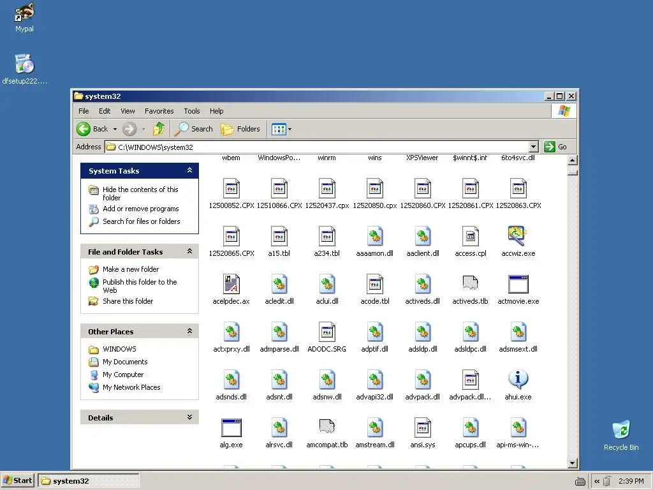Open the Help menu
653x490 pixels.
coord(216,111)
